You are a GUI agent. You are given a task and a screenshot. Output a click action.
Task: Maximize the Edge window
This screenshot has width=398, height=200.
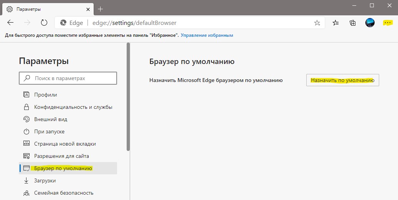coord(372,5)
